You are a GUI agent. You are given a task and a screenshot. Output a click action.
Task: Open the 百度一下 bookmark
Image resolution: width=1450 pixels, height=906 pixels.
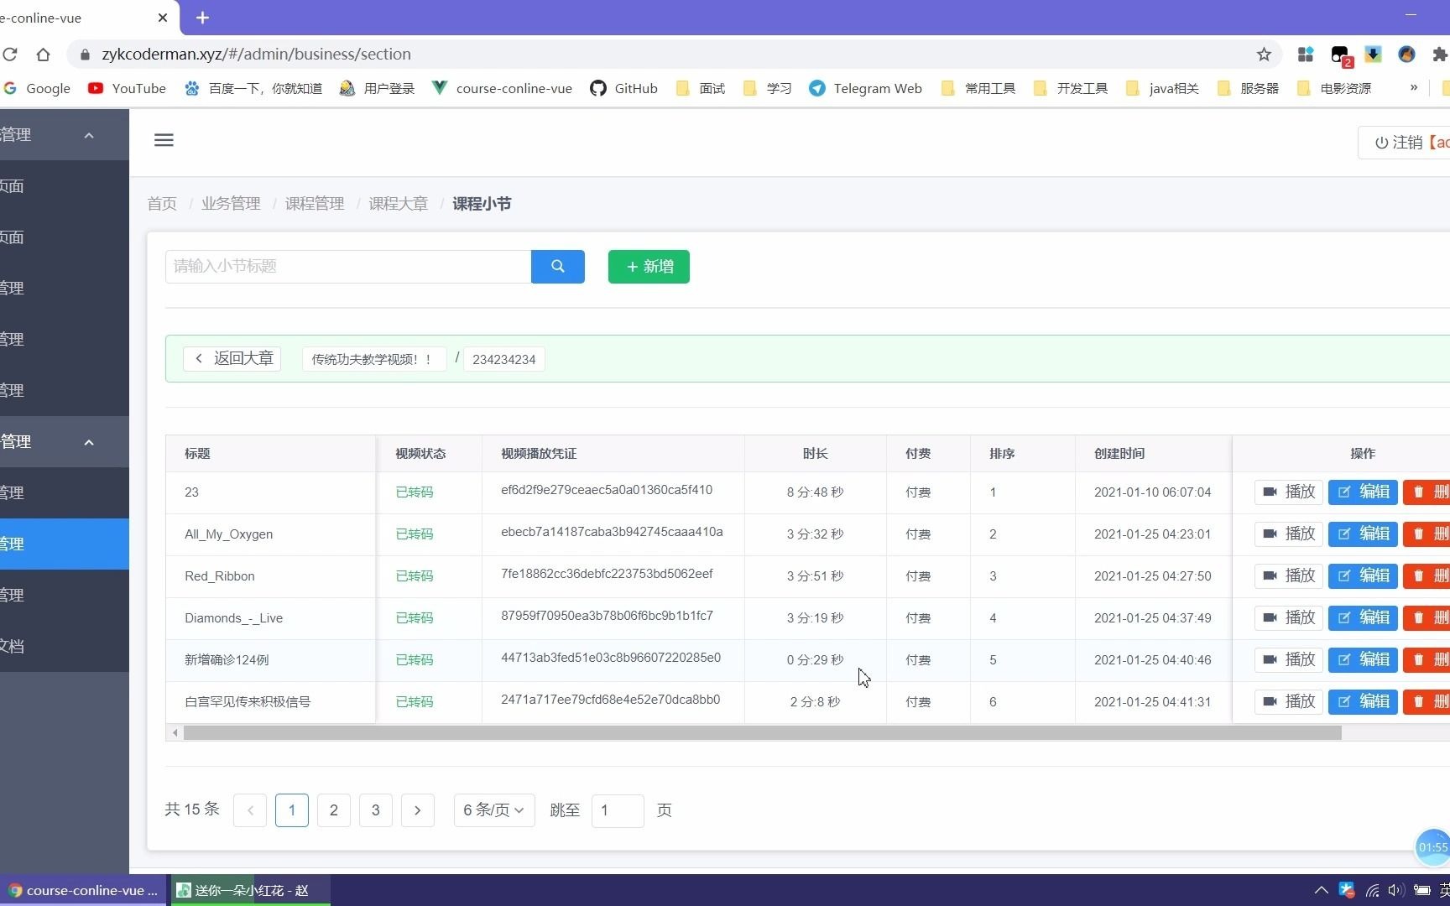click(253, 88)
